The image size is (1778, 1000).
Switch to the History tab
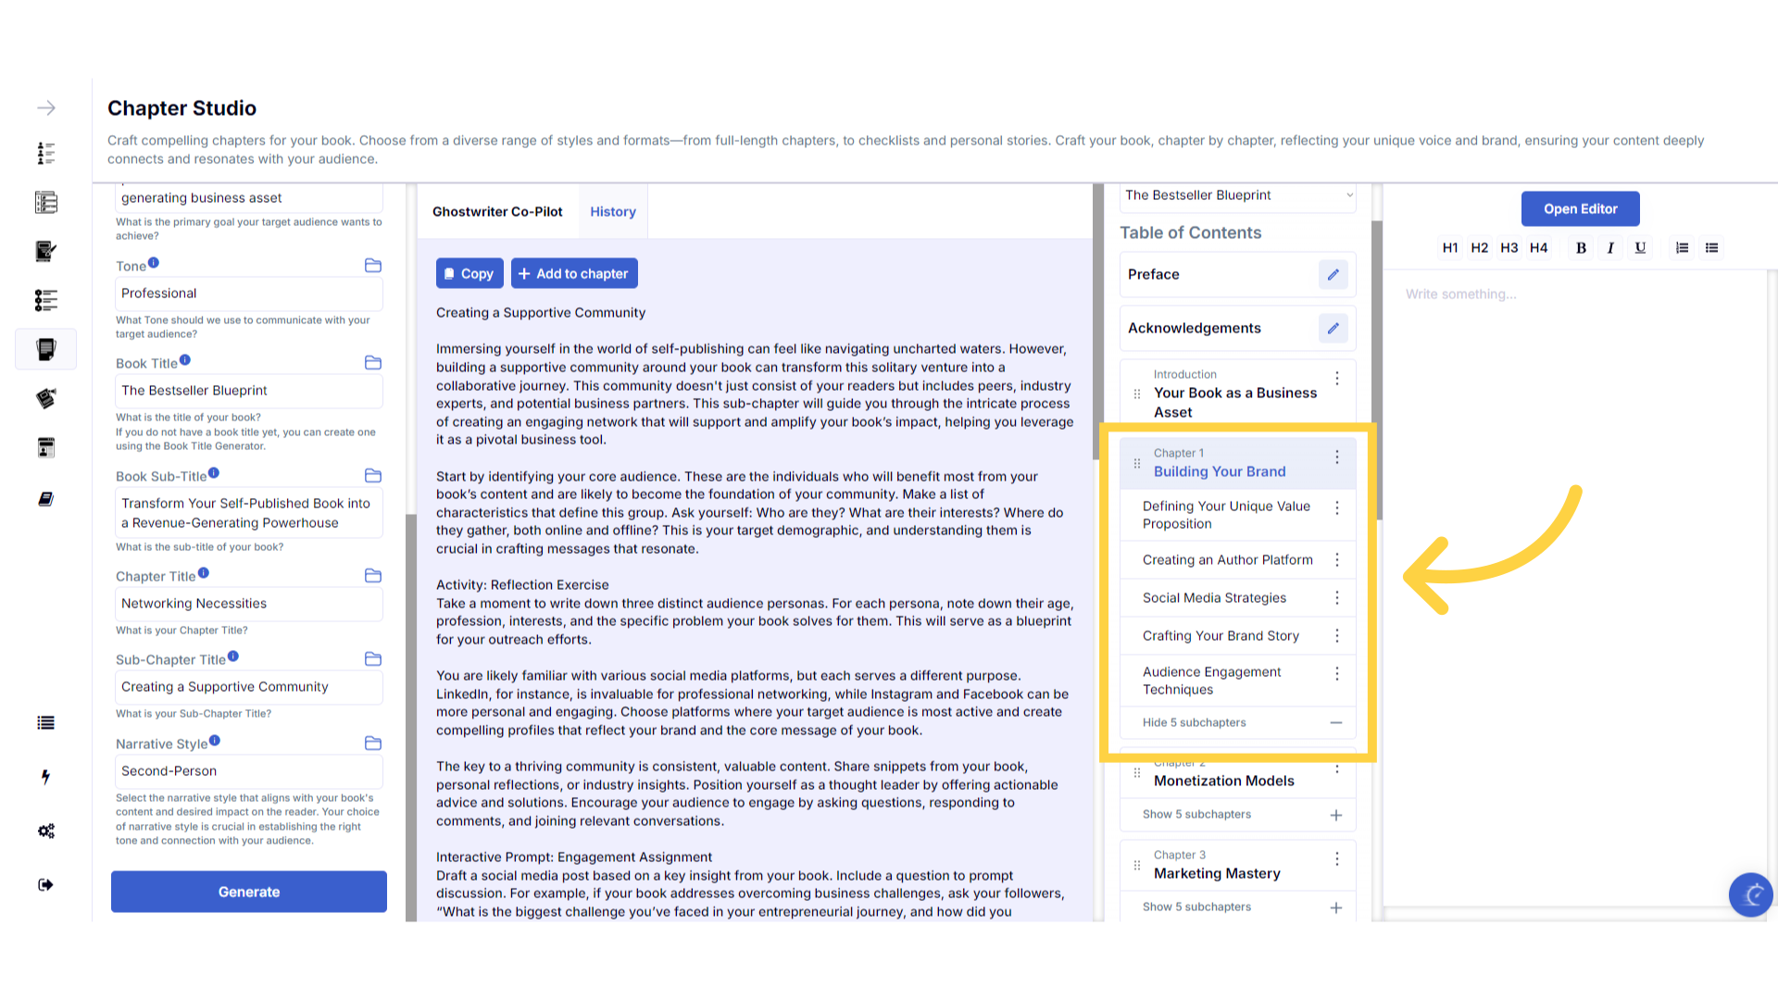point(612,212)
